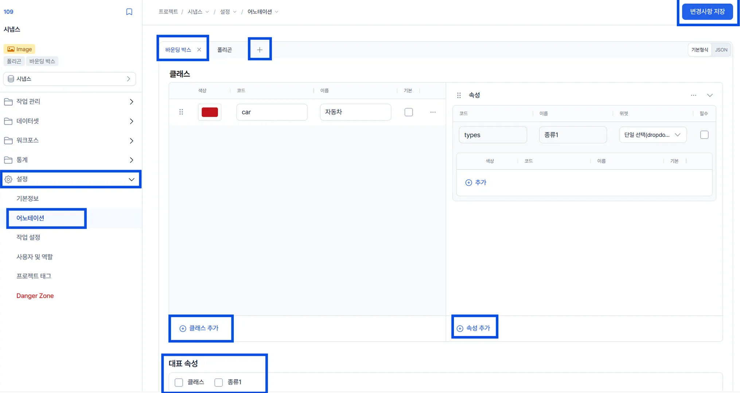The image size is (740, 393).
Task: Expand the 통계 sidebar section
Action: (x=132, y=160)
